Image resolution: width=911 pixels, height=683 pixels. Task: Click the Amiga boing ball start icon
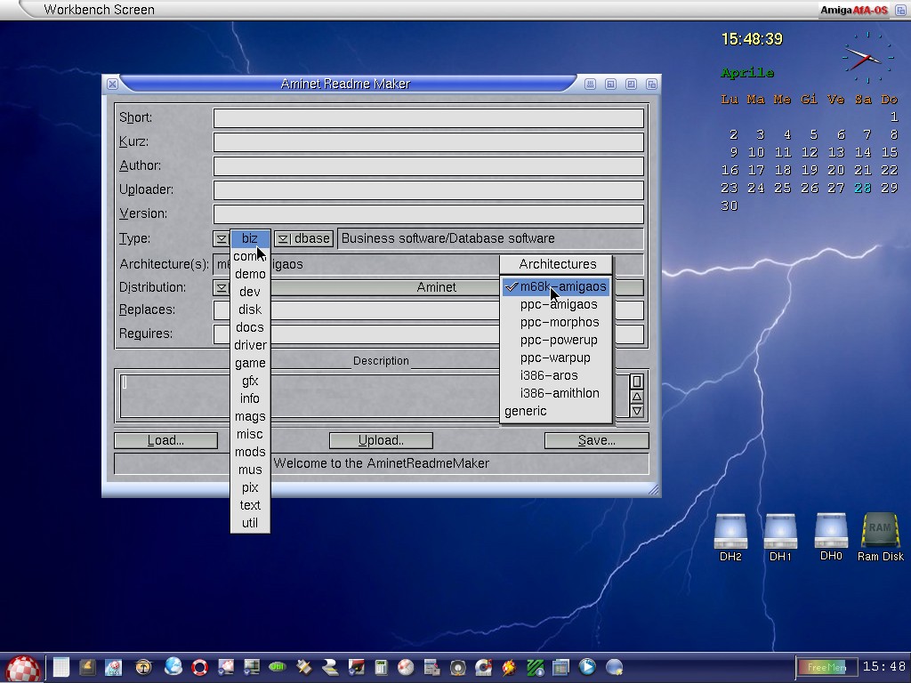click(23, 667)
